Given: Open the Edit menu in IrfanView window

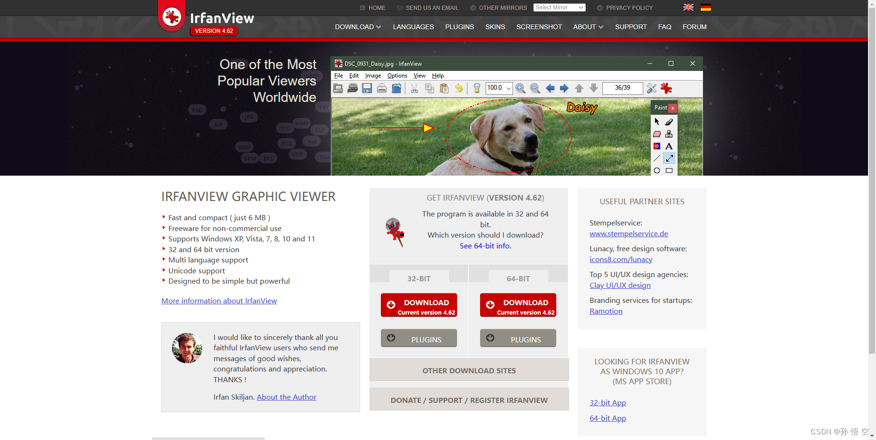Looking at the screenshot, I should tap(354, 76).
